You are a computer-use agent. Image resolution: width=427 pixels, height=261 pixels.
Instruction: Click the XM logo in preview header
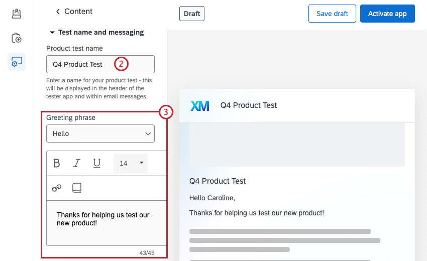click(x=200, y=105)
